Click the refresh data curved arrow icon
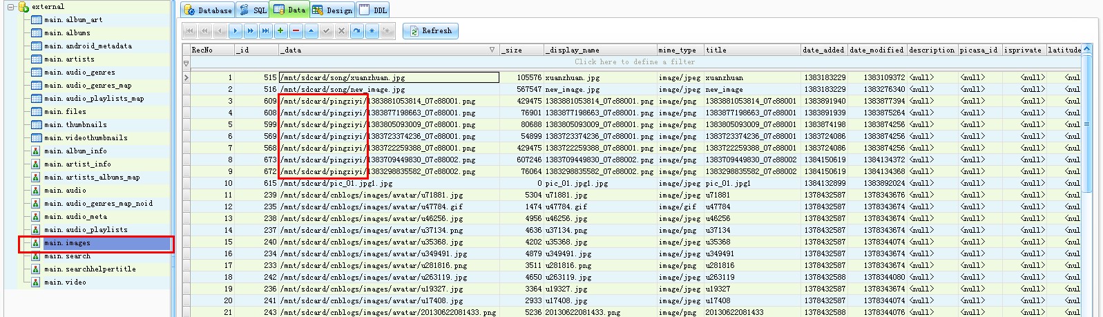The image size is (1103, 317). (356, 31)
